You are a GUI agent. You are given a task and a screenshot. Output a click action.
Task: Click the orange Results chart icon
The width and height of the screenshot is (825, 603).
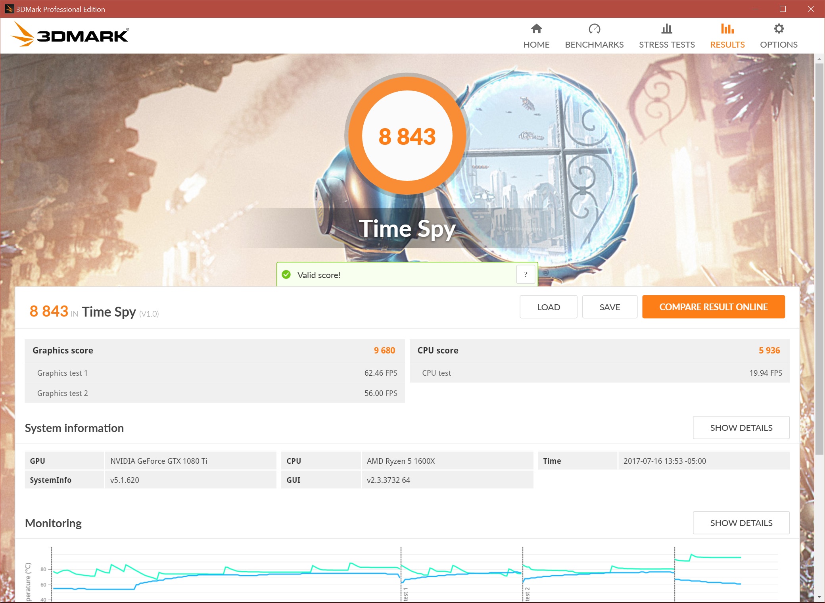point(727,29)
